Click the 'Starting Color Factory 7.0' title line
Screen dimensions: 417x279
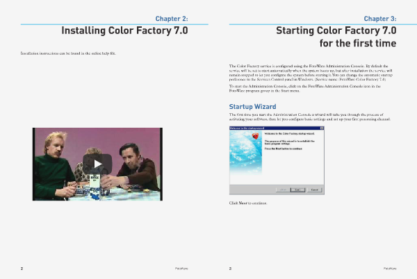(x=336, y=31)
